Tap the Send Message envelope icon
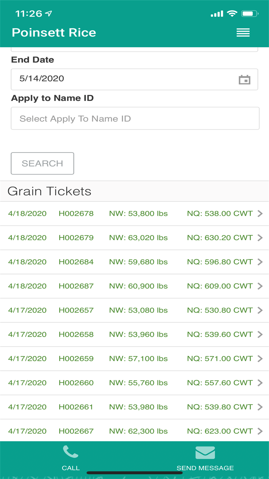 (205, 453)
